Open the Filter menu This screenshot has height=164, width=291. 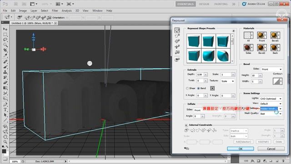coord(55,10)
